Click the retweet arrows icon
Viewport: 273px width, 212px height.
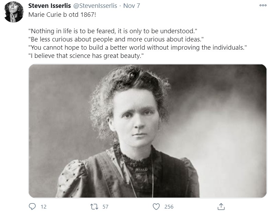[94, 207]
